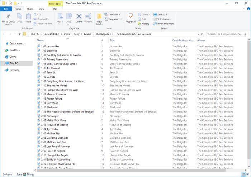This screenshot has height=177, width=251.
Task: Switch to Details view in the status bar
Action: pos(243,174)
